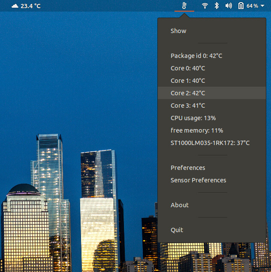Open the cloud weather indicator icon
This screenshot has width=271, height=272.
(15, 6)
